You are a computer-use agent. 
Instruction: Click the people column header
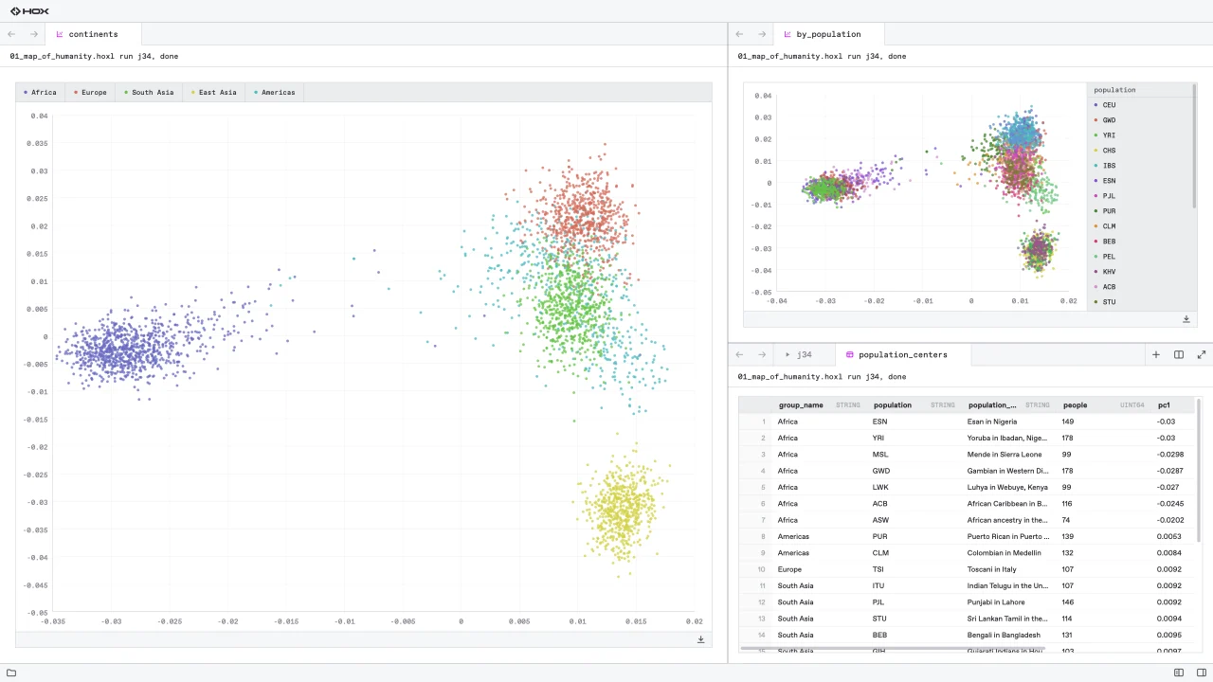pos(1104,404)
